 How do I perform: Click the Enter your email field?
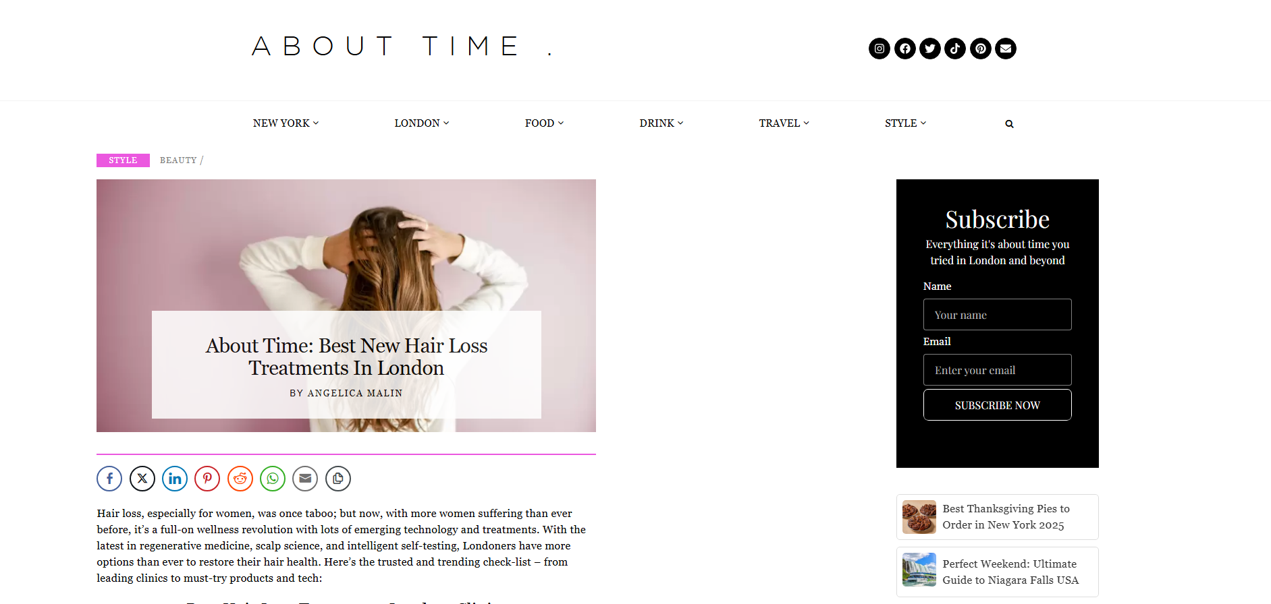(997, 370)
